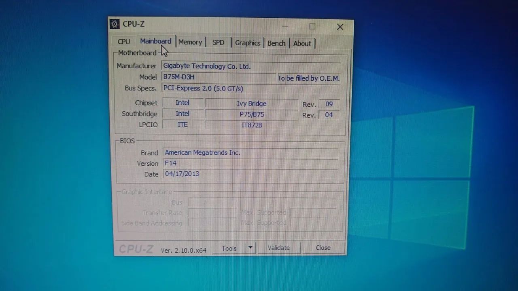This screenshot has width=518, height=291.
Task: Switch to the SPD tab
Action: 218,42
